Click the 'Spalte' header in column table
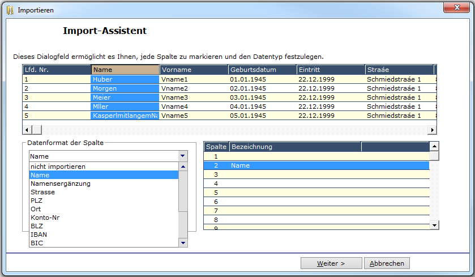The height and width of the screenshot is (277, 475). click(216, 147)
